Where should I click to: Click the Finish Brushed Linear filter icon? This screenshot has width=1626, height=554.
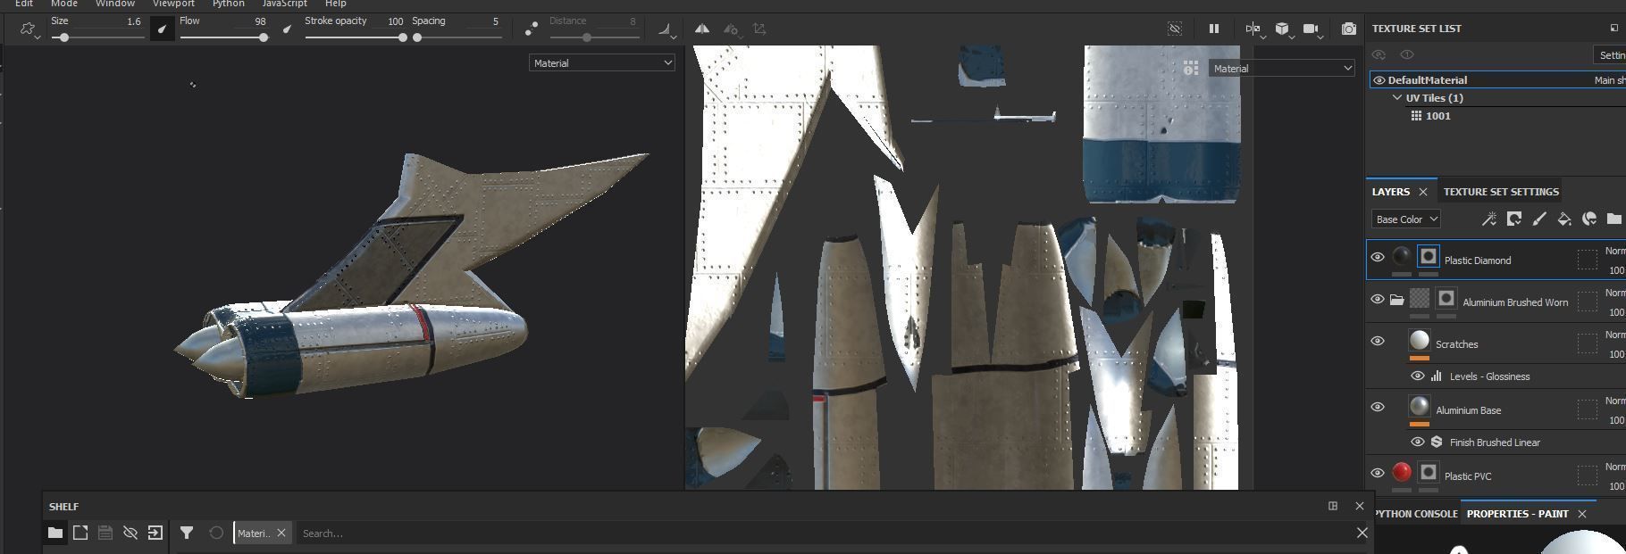point(1437,442)
